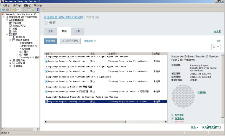The width and height of the screenshot is (225, 136).
Task: Click the 创建策略 button
Action: click(50, 41)
